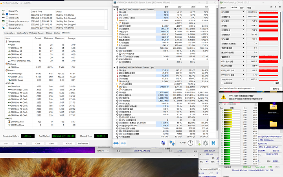Image resolution: width=283 pixels, height=177 pixels.
Task: Click AIDA64 Stress GPU(s) monitor icon
Action: click(x=3, y=28)
